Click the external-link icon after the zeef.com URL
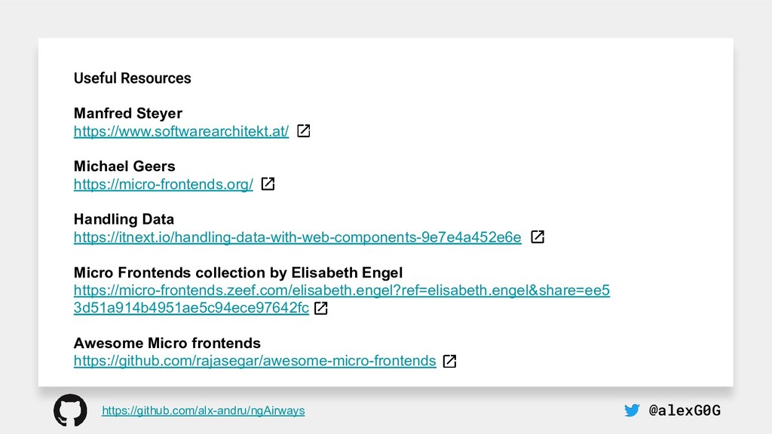Screen dimensions: 772x434 (x=320, y=308)
